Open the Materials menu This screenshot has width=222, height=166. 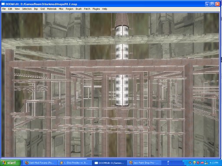click(52, 9)
